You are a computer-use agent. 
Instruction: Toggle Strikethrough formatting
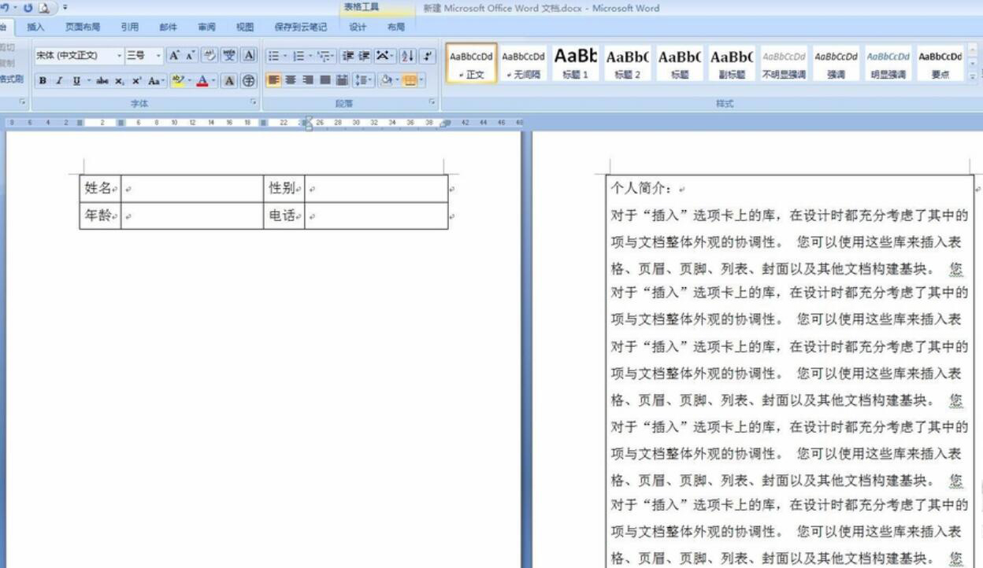tap(102, 81)
